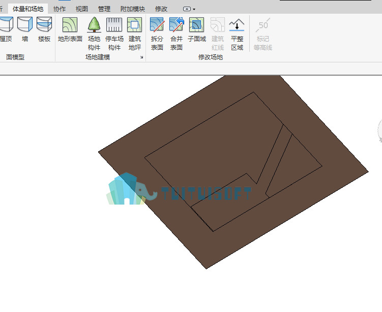The width and height of the screenshot is (382, 312).
Task: Switch to the 协作 tab
Action: (60, 9)
